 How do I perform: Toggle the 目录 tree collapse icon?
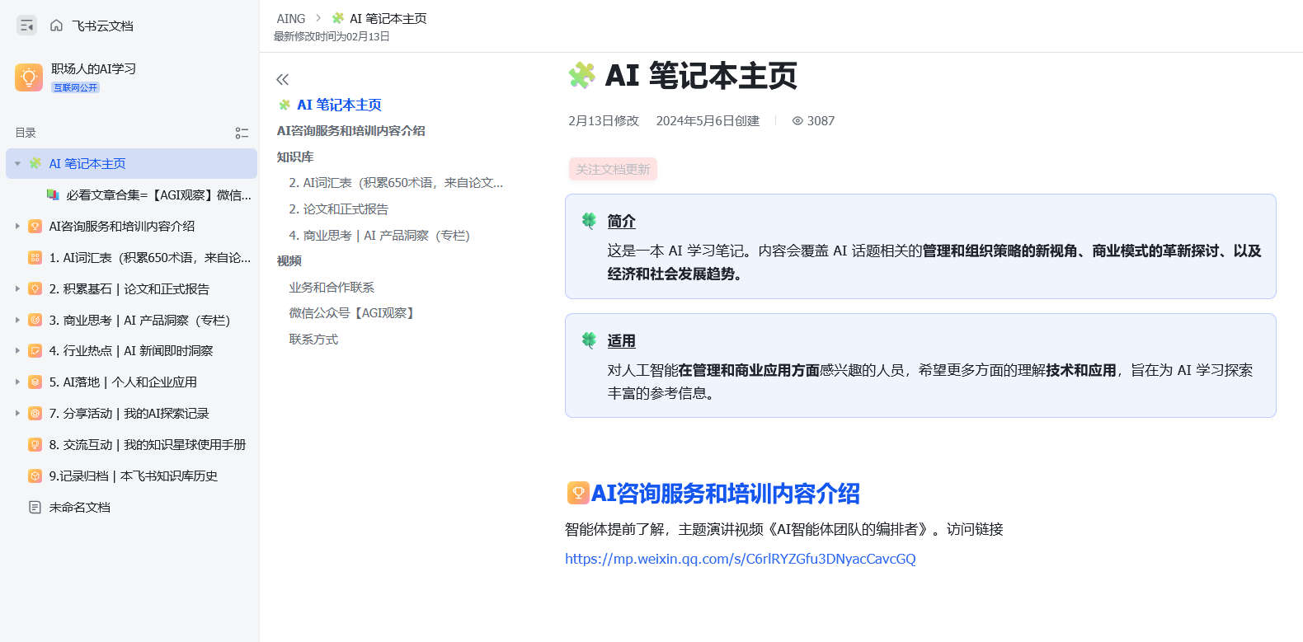point(242,133)
